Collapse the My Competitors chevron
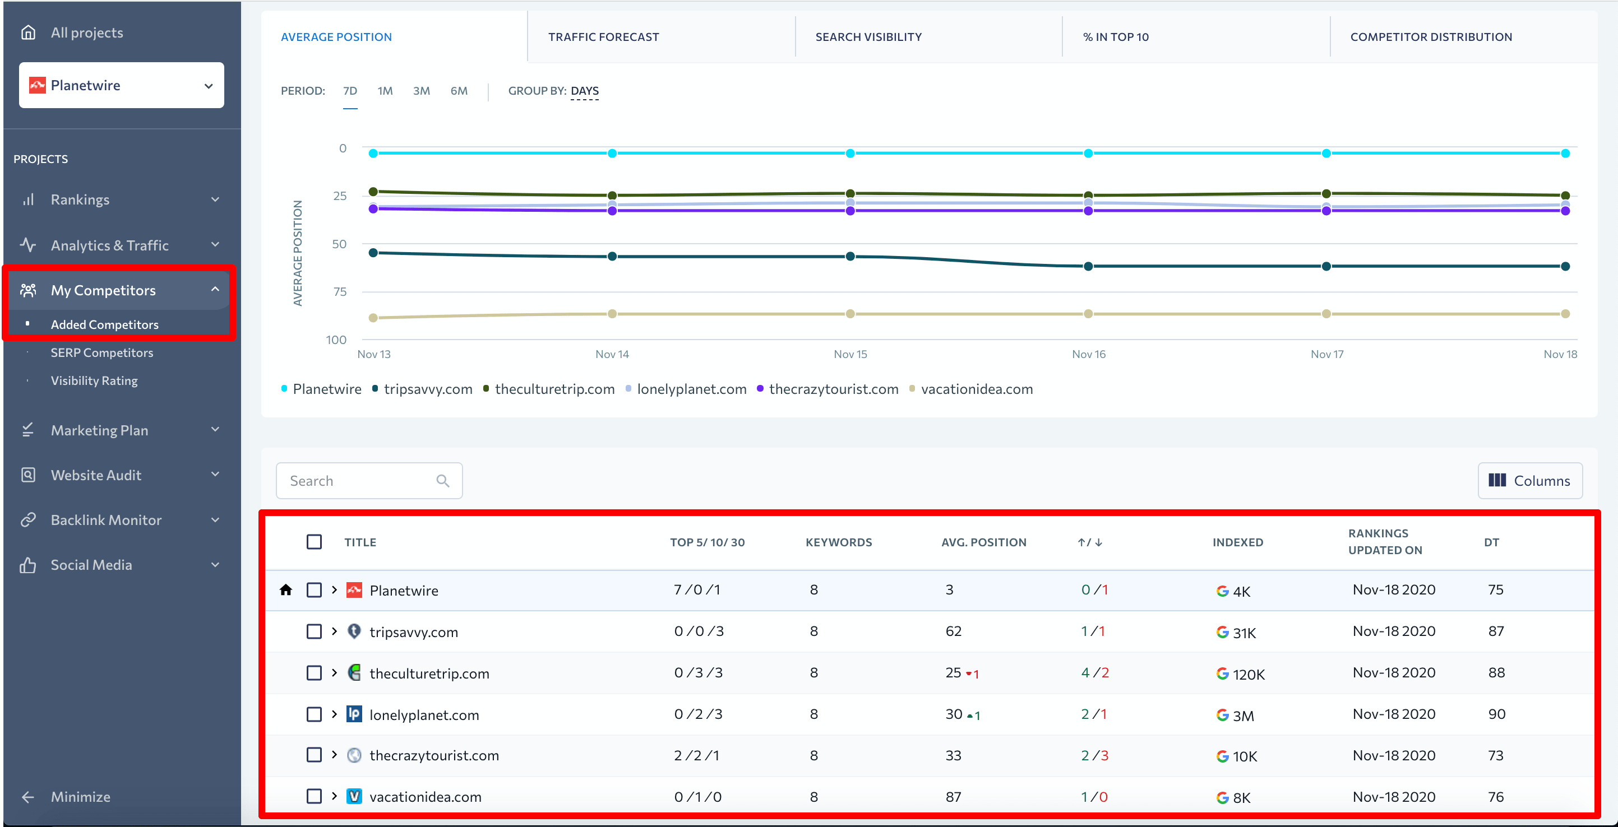This screenshot has width=1618, height=827. (215, 290)
